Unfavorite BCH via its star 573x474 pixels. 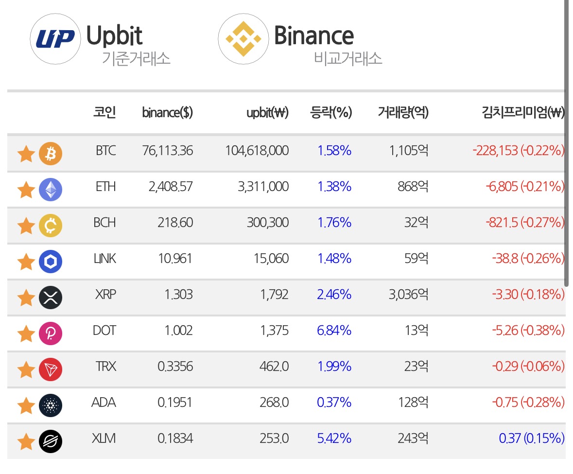click(x=26, y=226)
